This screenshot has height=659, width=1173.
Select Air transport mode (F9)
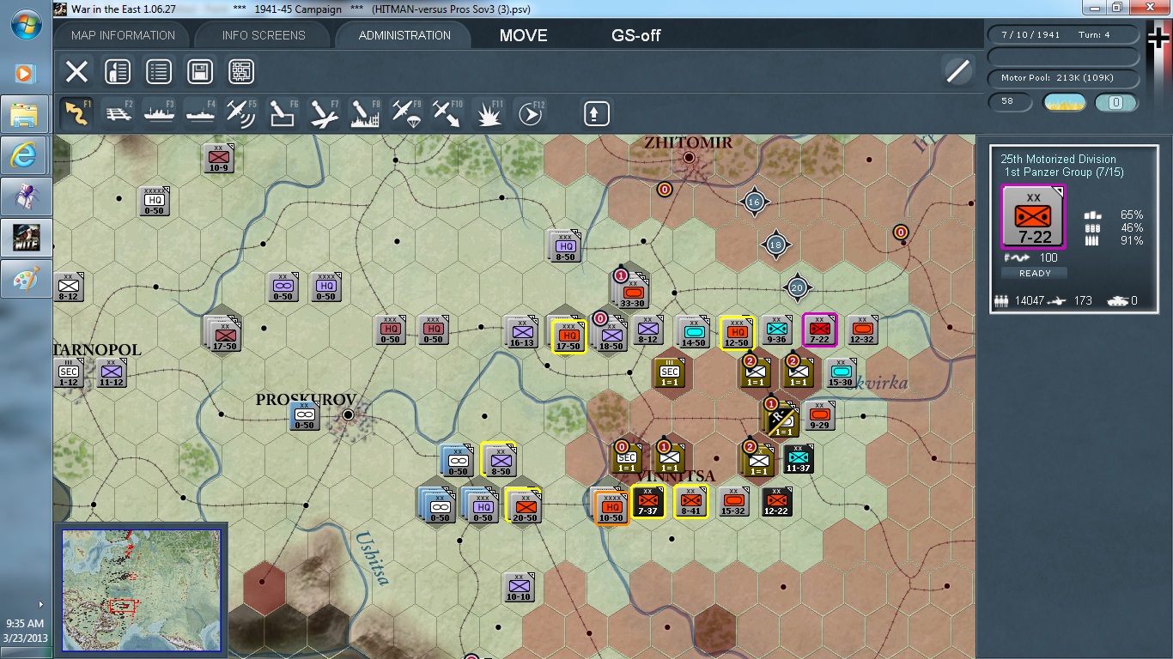pos(406,112)
